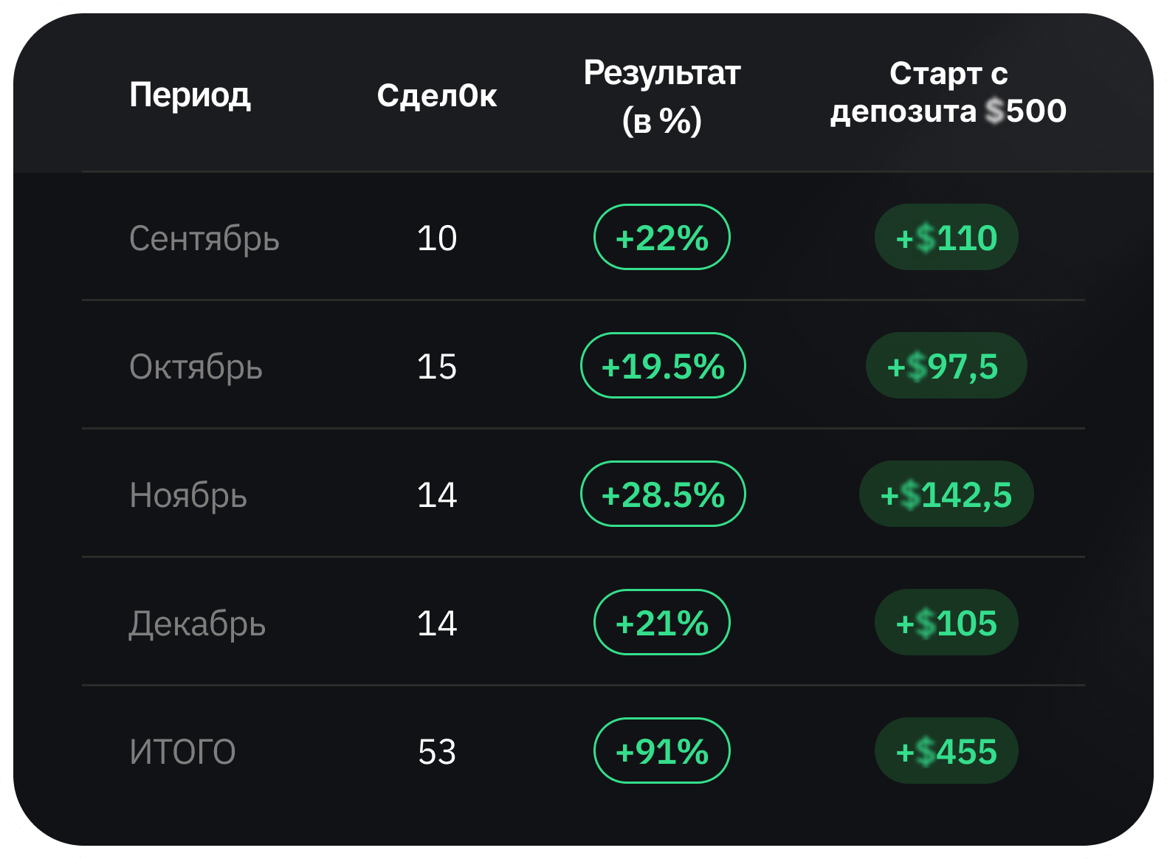1167x859 pixels.
Task: Select the Ноябрь row label
Action: coord(188,495)
